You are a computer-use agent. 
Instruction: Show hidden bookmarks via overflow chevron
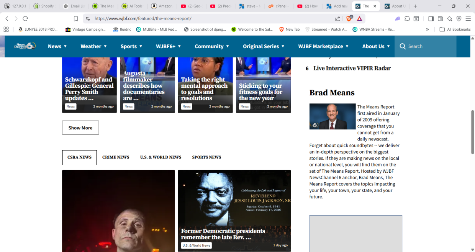[427, 29]
